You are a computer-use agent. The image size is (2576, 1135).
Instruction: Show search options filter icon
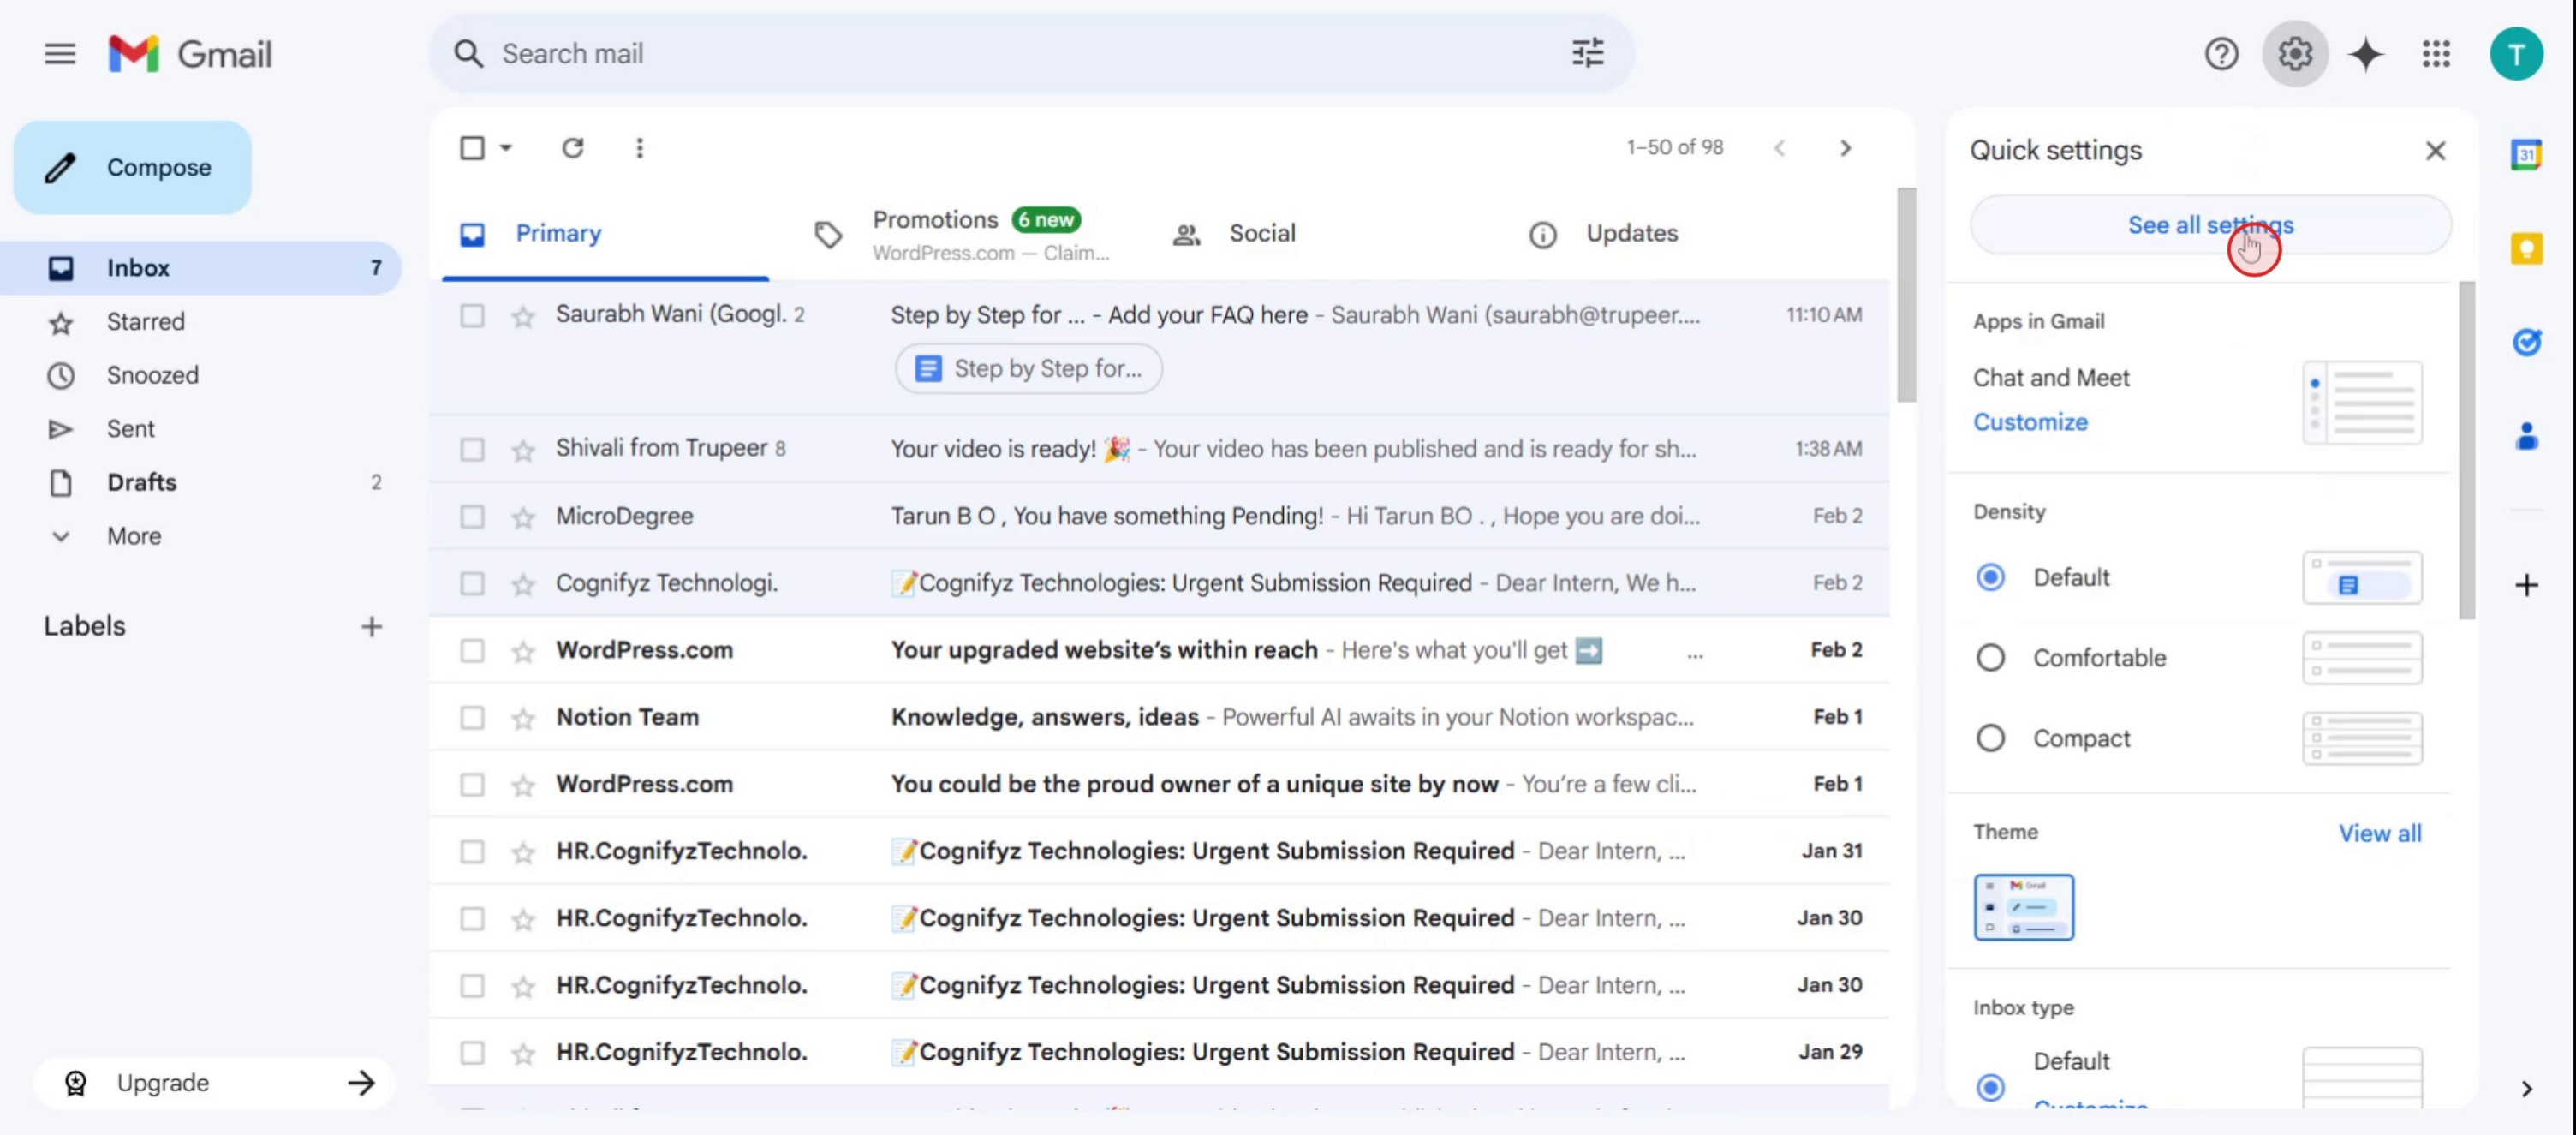tap(1587, 53)
